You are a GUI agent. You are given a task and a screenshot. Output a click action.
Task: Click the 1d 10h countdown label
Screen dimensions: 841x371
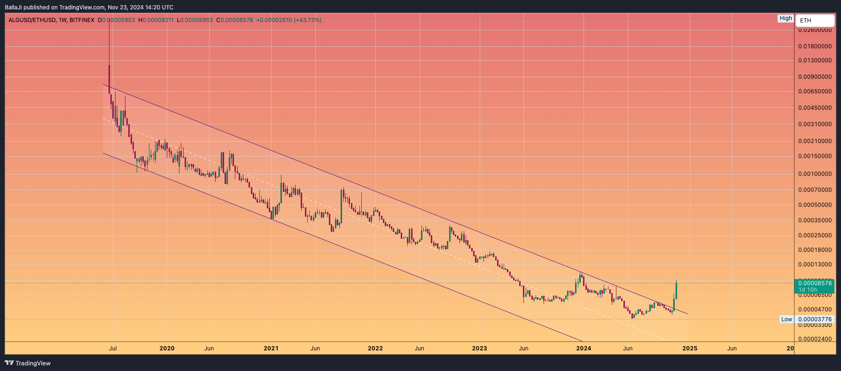(x=808, y=290)
